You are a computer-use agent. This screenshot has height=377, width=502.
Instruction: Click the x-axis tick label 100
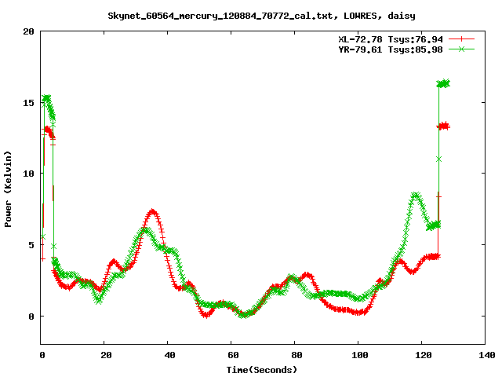pos(360,355)
